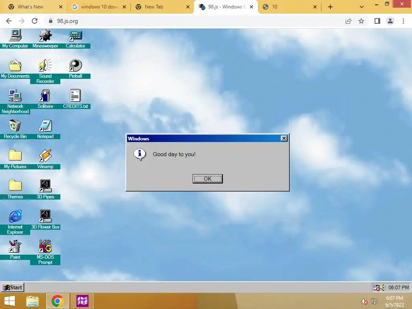This screenshot has width=412, height=309.
Task: Click the muted speaker system tray icon
Action: [x=365, y=301]
